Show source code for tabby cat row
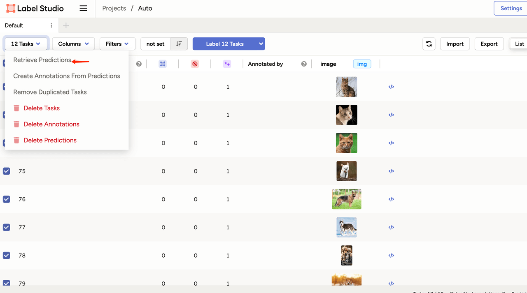This screenshot has height=293, width=527. (x=391, y=87)
